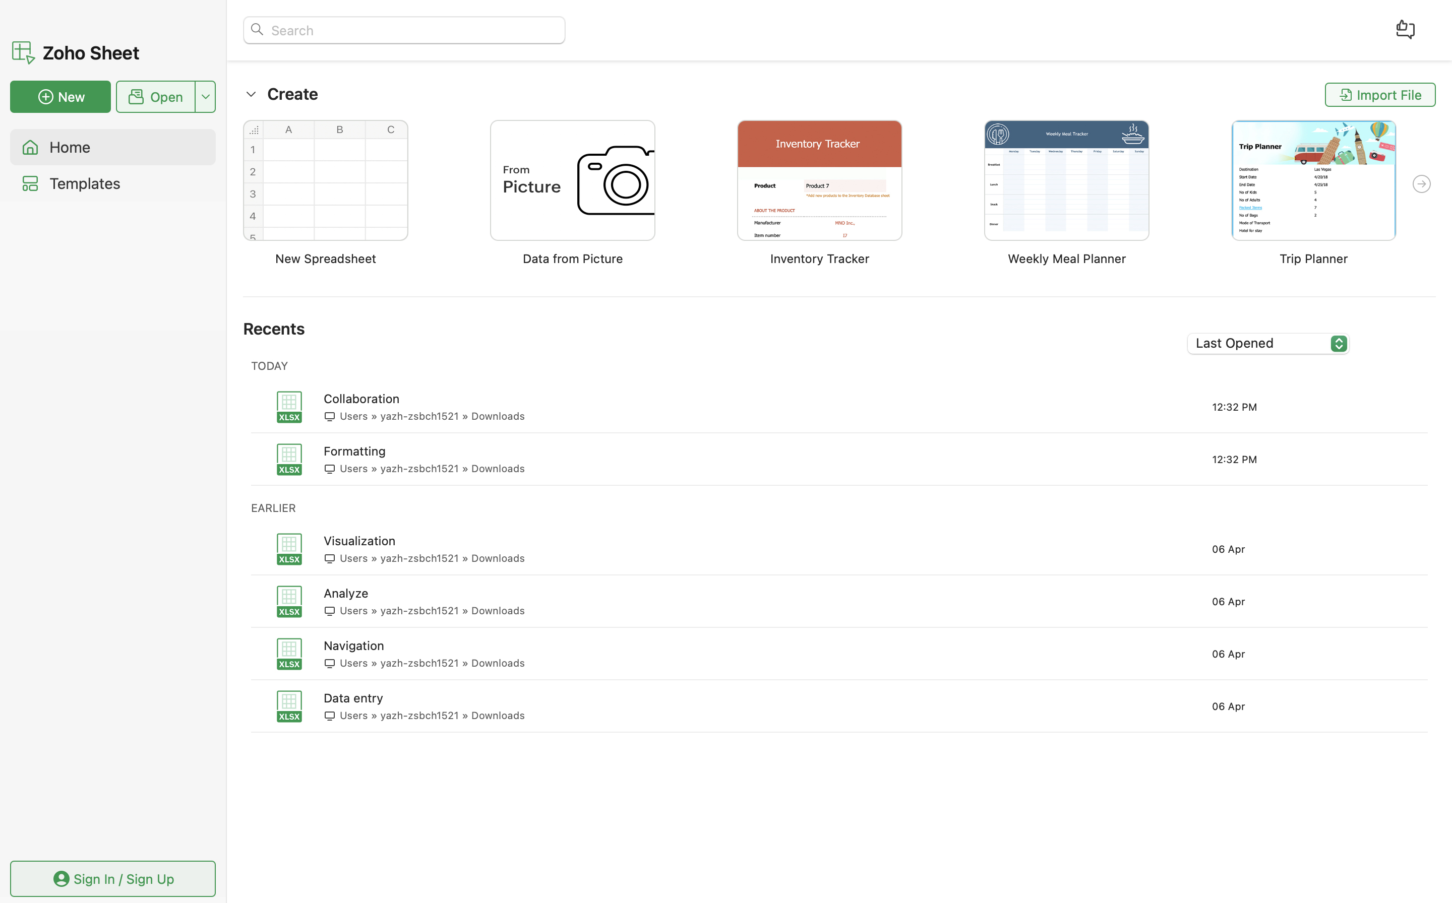
Task: Click the search magnifier icon
Action: click(x=258, y=30)
